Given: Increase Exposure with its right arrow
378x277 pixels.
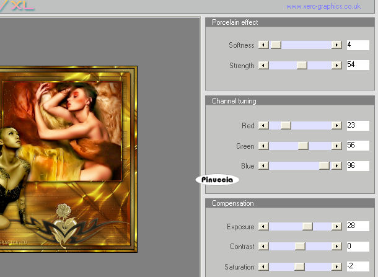Looking at the screenshot, I should click(336, 226).
